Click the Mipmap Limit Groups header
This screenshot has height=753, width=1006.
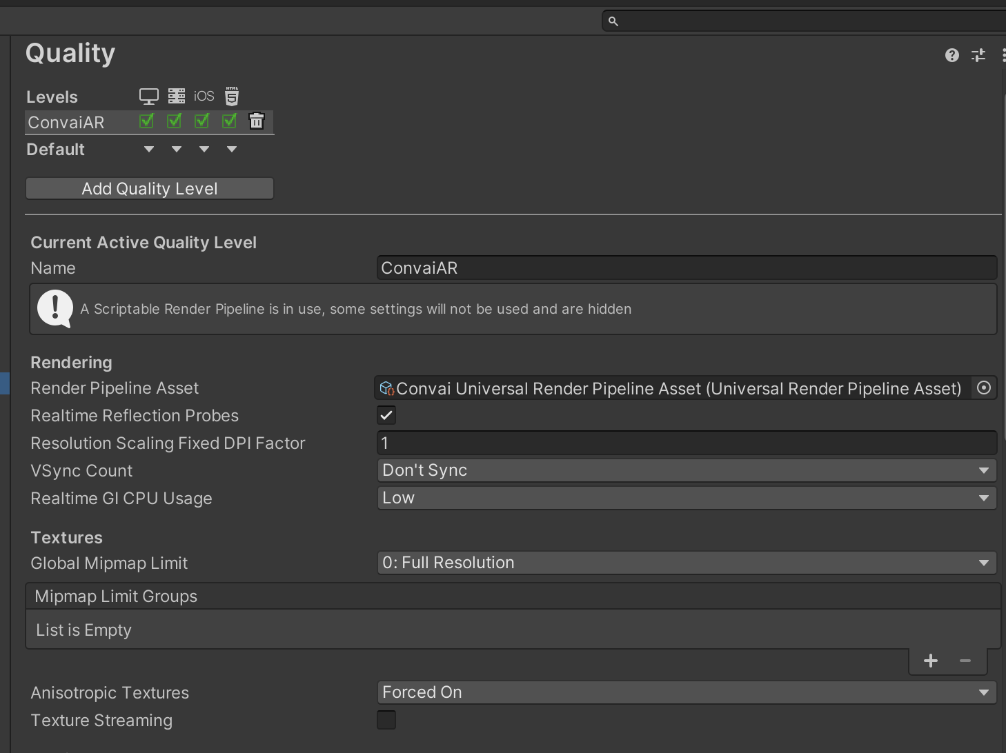click(x=513, y=596)
